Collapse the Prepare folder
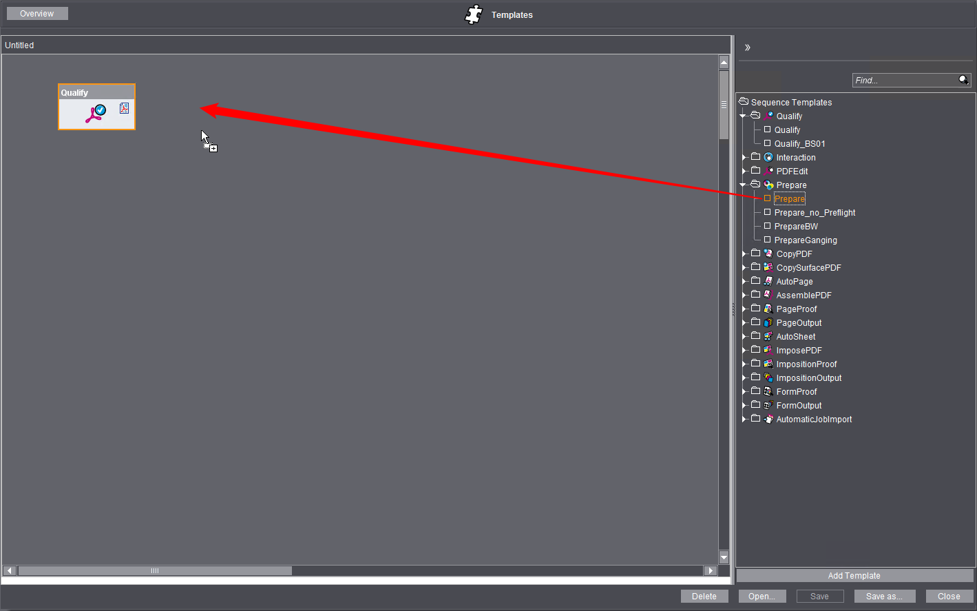The width and height of the screenshot is (977, 611). coord(744,185)
